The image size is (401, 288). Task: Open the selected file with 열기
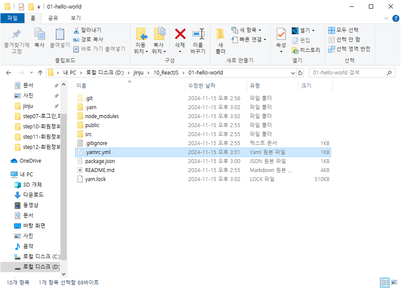(303, 31)
